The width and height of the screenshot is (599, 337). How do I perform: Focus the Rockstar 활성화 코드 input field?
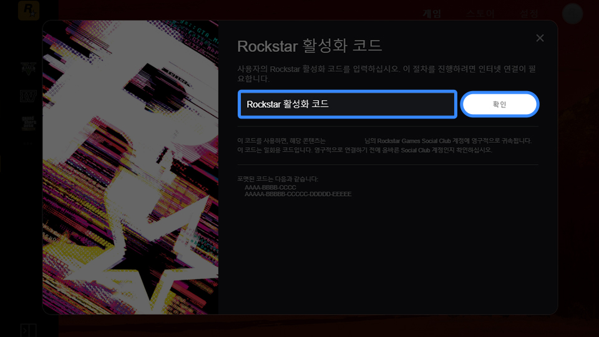pyautogui.click(x=348, y=104)
